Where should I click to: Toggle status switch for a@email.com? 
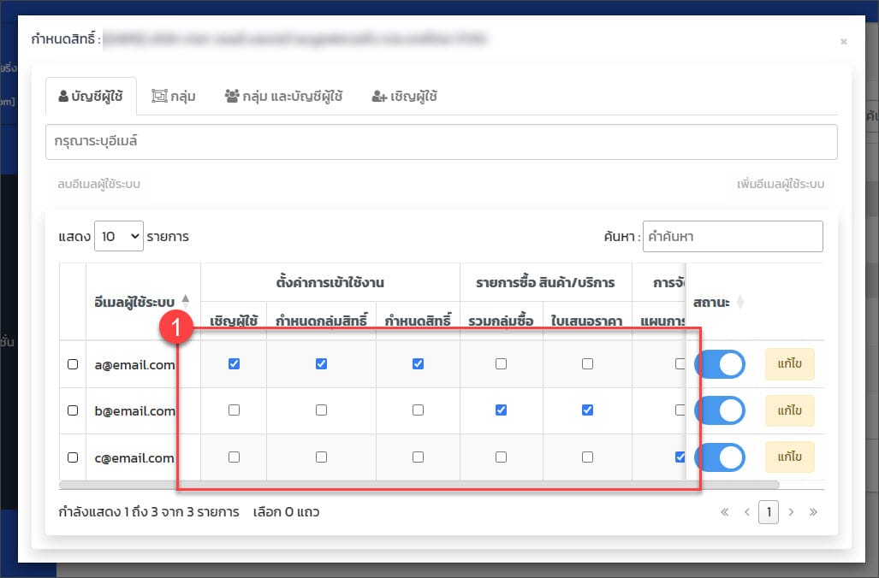(x=720, y=364)
